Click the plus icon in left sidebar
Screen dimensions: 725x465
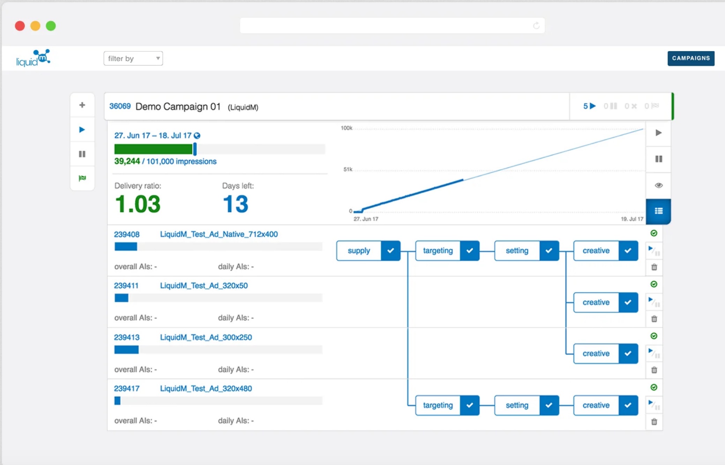tap(82, 105)
